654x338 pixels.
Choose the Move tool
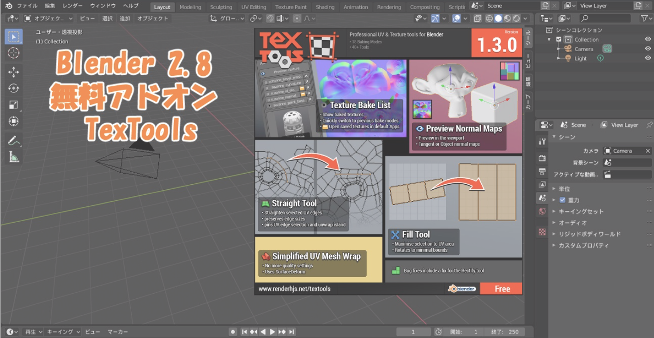[x=14, y=72]
